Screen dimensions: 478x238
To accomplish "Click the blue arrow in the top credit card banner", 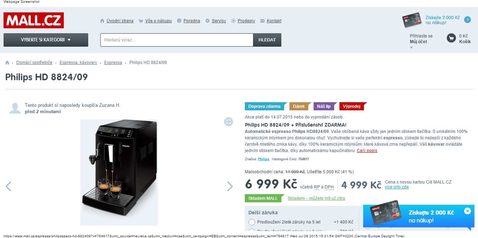I will coord(467,20).
